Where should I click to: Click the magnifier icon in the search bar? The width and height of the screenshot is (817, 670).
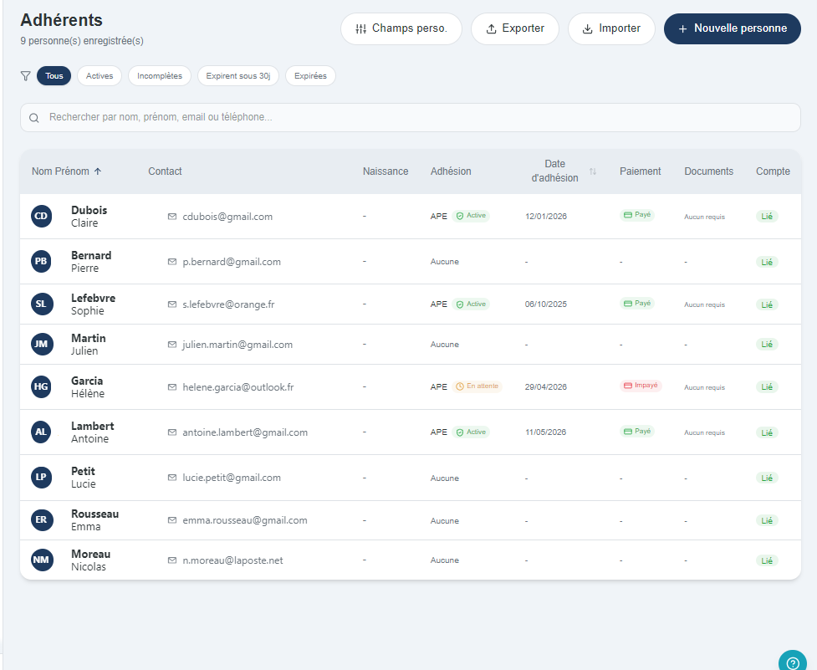tap(34, 118)
